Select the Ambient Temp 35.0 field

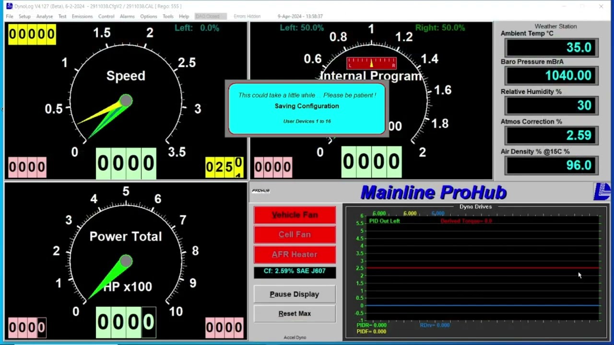(x=552, y=47)
